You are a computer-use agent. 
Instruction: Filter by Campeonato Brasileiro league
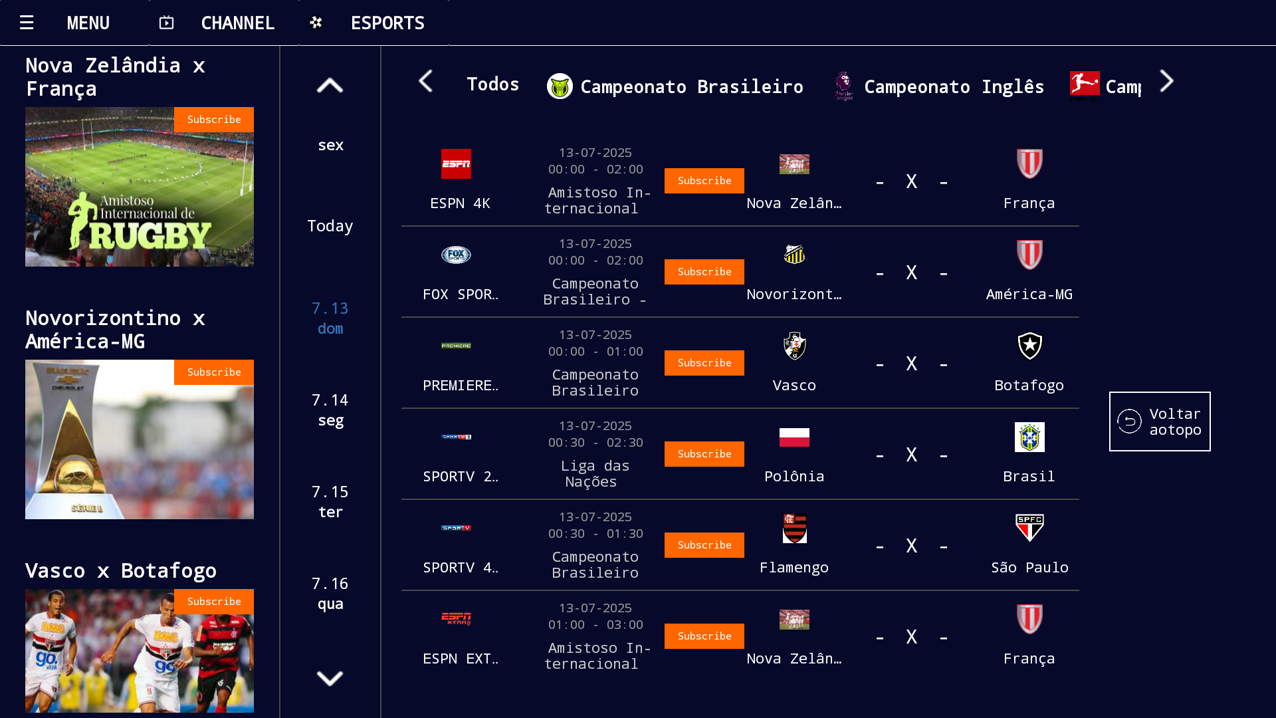pos(675,86)
